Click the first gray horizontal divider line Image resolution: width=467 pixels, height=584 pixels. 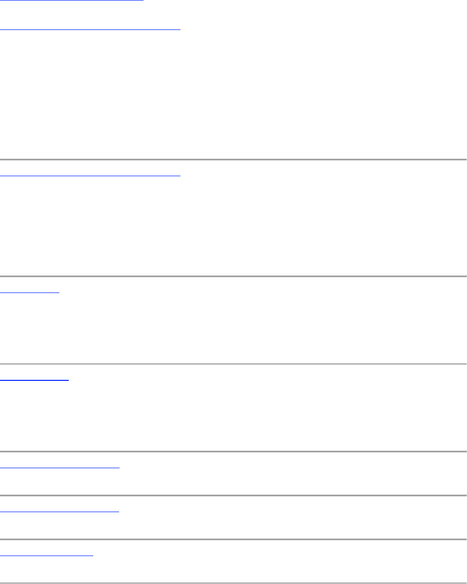point(233,160)
